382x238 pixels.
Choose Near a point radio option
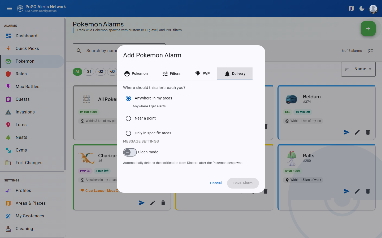click(128, 118)
